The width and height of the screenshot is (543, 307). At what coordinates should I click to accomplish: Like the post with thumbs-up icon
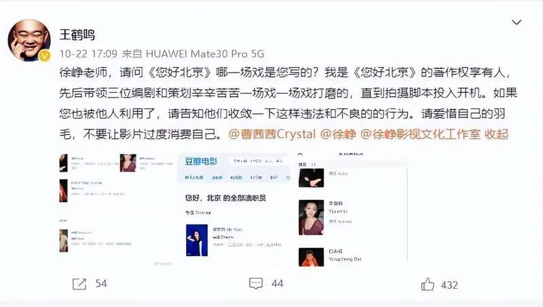(x=428, y=284)
